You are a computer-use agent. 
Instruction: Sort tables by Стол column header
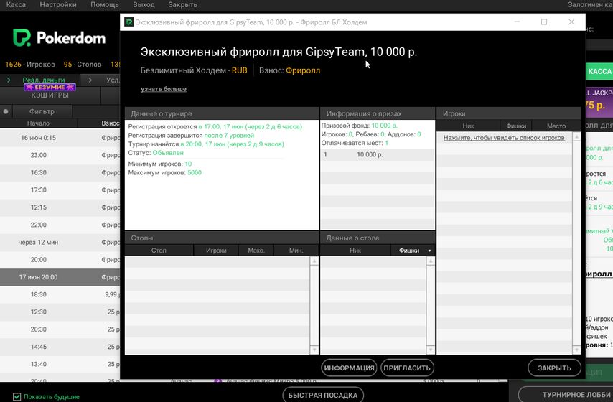pyautogui.click(x=159, y=251)
